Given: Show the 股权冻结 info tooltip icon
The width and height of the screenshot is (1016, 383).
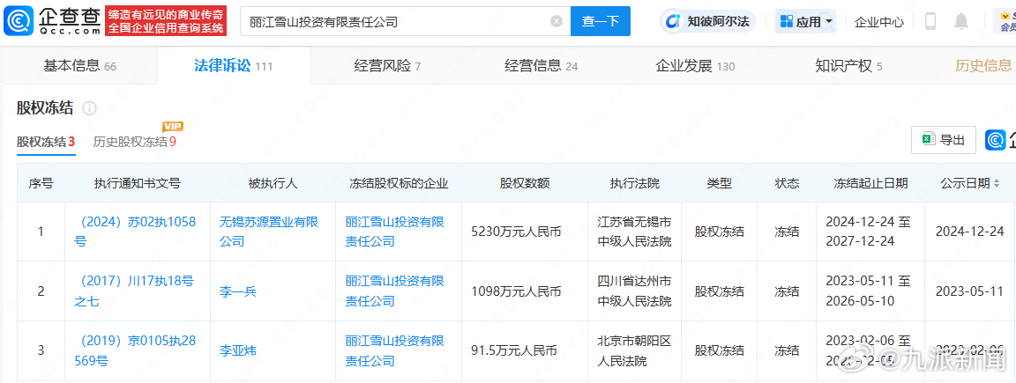Looking at the screenshot, I should 89,108.
